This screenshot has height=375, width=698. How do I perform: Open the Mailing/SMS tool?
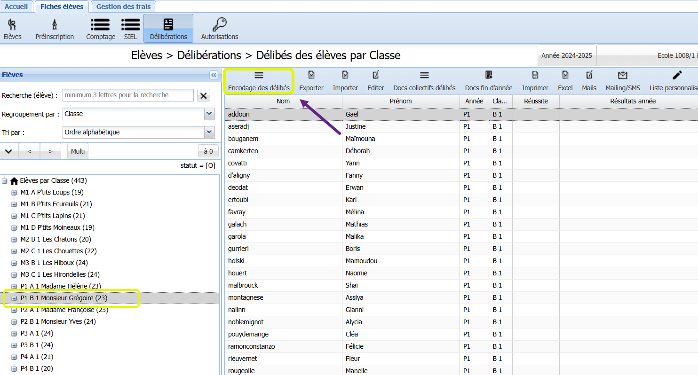[x=623, y=81]
